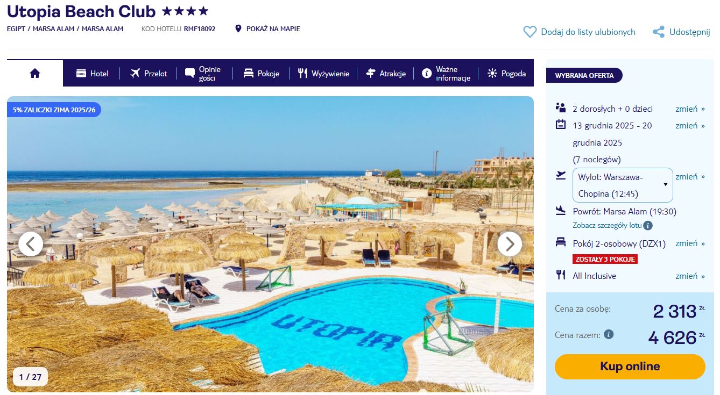Open the Opinie gości tab
Viewport: 720px width, 395px height.
(203, 74)
